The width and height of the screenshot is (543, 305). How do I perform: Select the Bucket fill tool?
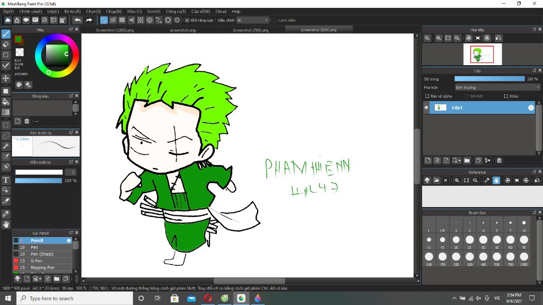(6, 102)
